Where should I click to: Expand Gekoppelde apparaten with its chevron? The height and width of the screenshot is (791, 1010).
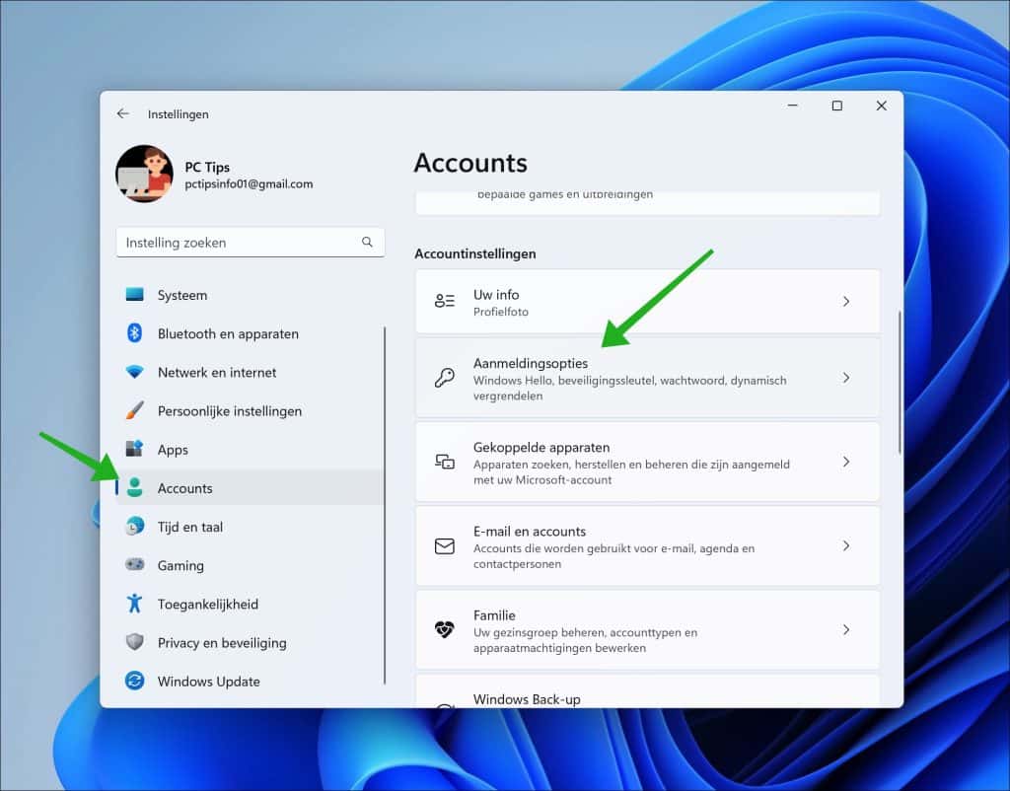tap(845, 462)
